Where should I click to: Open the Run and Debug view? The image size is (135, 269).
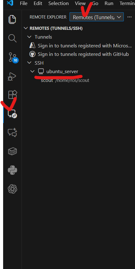[x=12, y=76]
